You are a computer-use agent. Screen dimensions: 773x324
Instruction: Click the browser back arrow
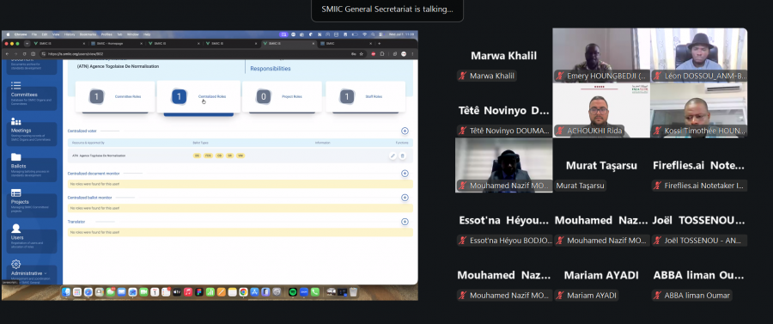(x=8, y=54)
